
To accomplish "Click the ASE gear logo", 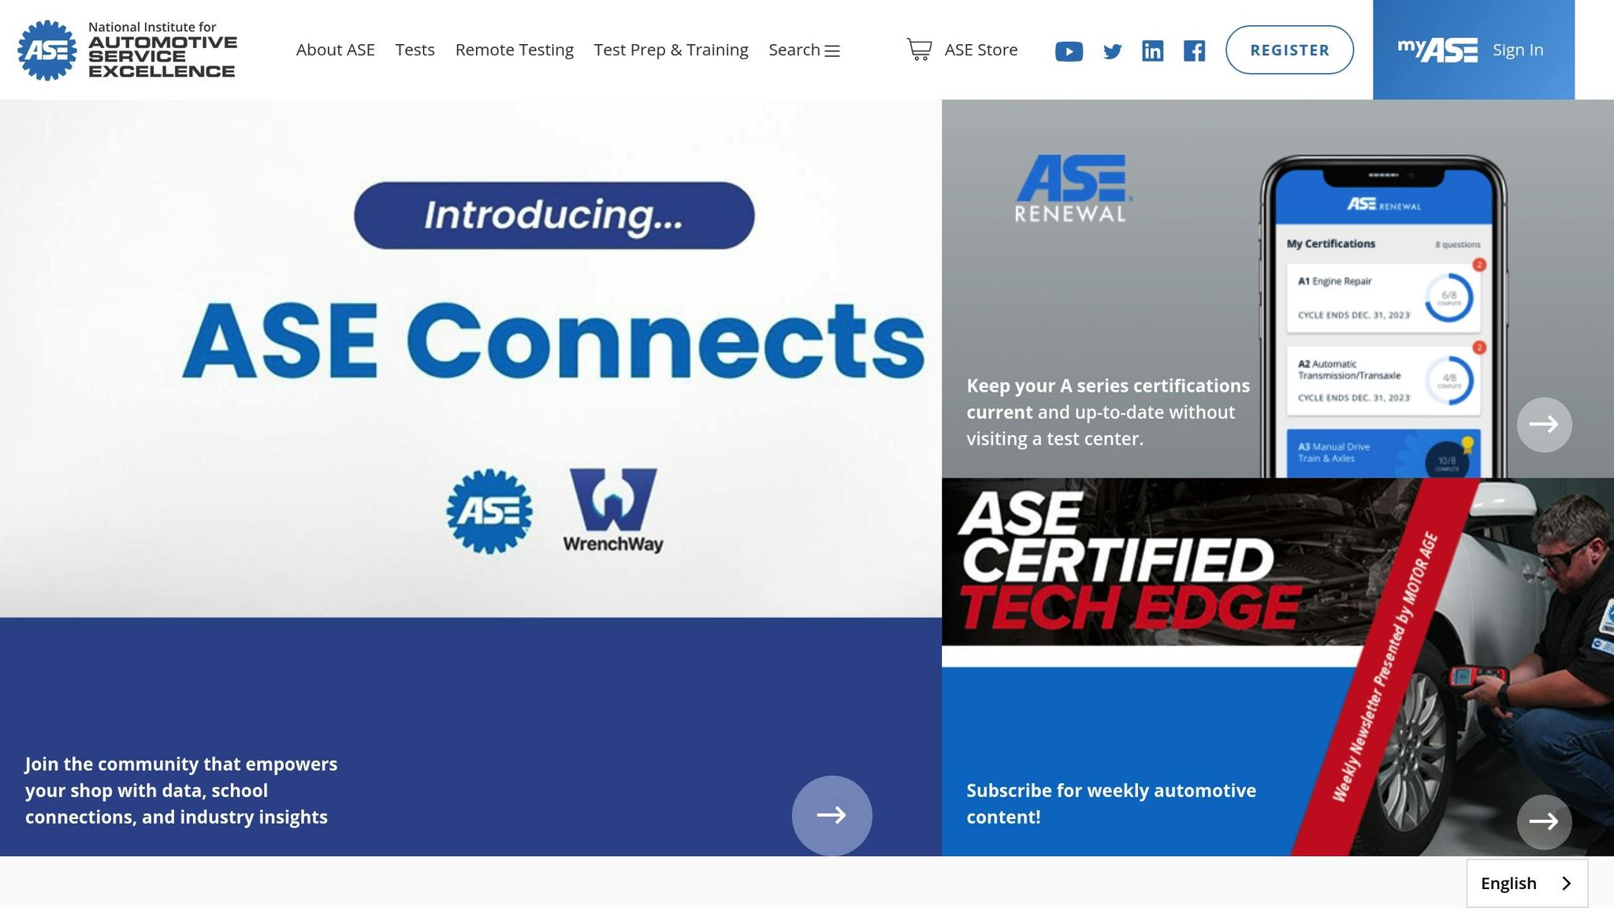I will [50, 50].
